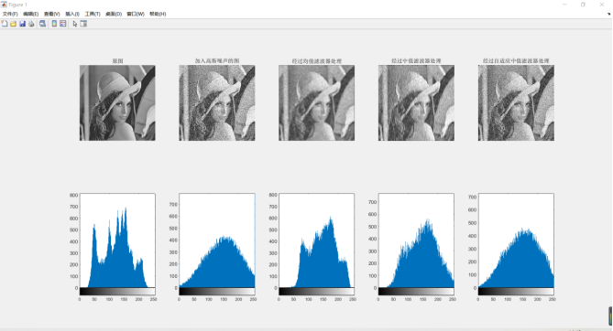The width and height of the screenshot is (613, 331).
Task: Insert a colorbar using the toolbar icon
Action: (54, 24)
